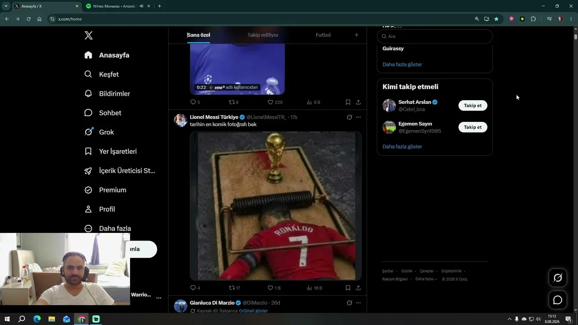Open Bildirimler notifications page
This screenshot has height=325, width=578.
[x=107, y=93]
